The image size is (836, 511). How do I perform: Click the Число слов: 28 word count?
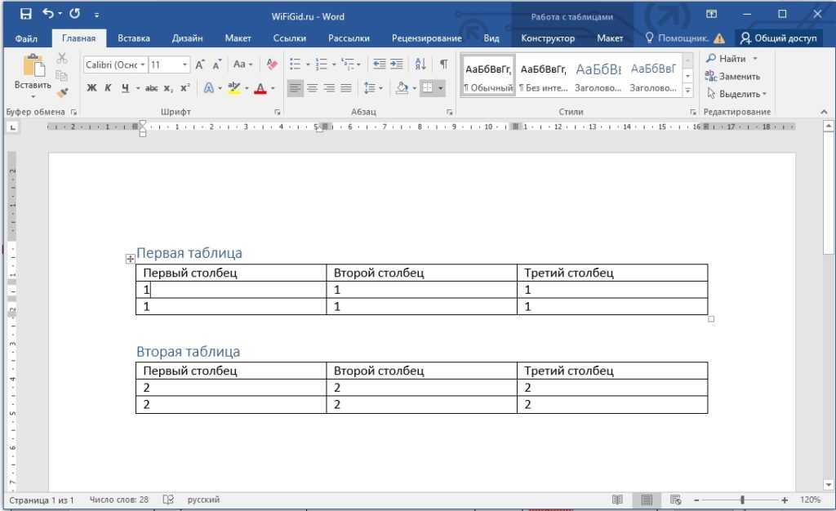click(118, 500)
